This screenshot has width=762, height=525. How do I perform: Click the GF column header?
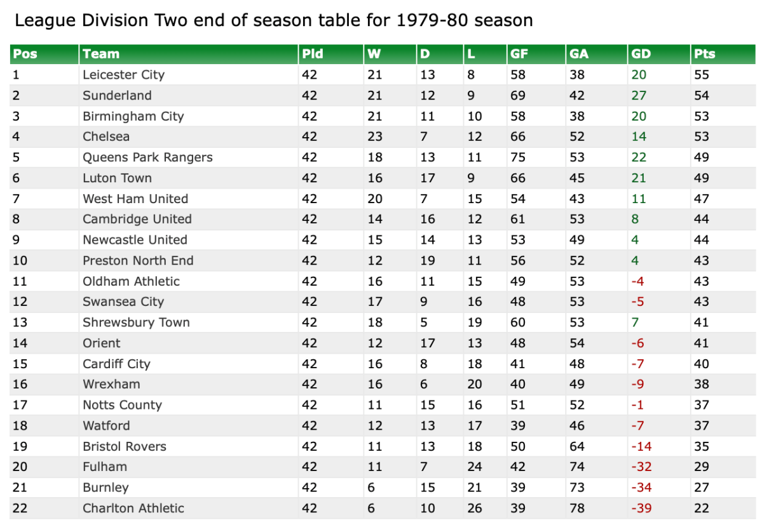point(519,54)
